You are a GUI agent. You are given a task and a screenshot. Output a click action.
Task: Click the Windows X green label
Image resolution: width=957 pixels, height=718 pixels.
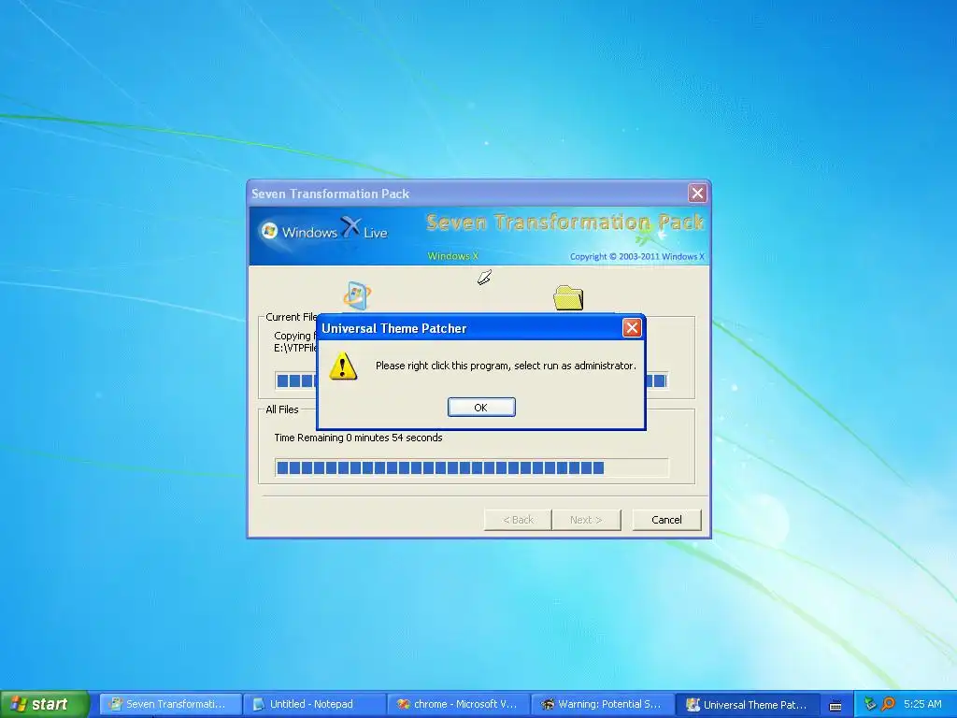coord(453,256)
